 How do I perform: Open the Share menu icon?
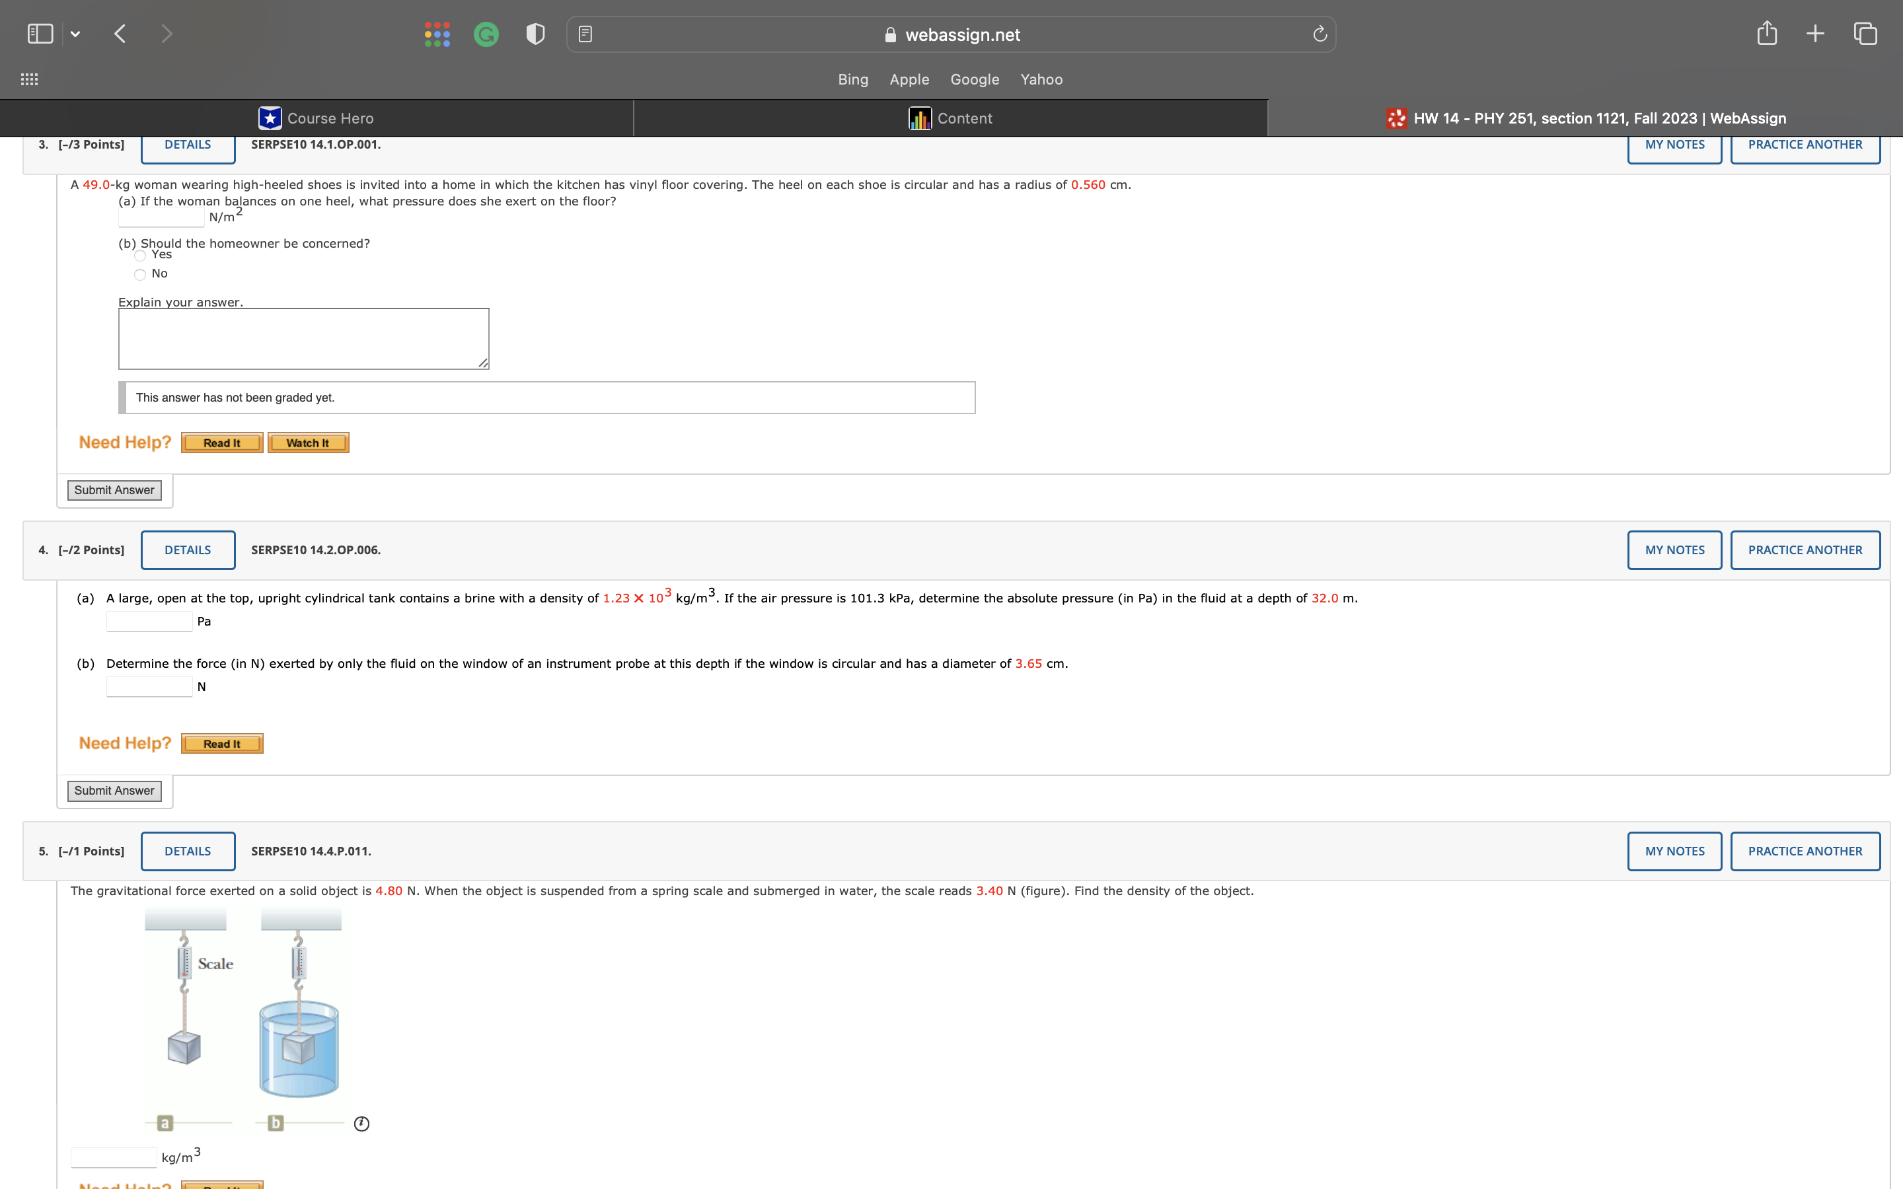pos(1768,33)
